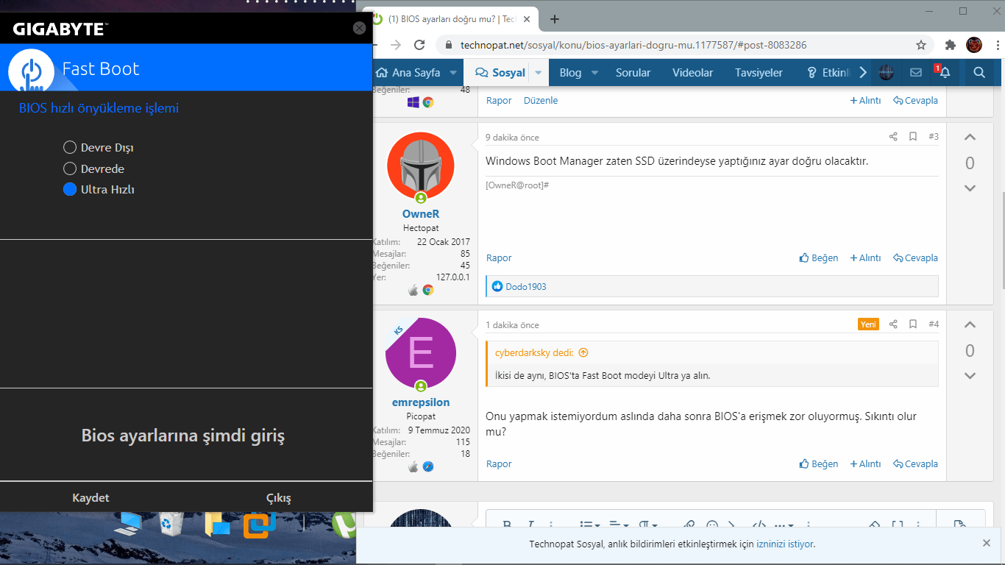Quote OwneR's post with Alıntı

coord(865,258)
